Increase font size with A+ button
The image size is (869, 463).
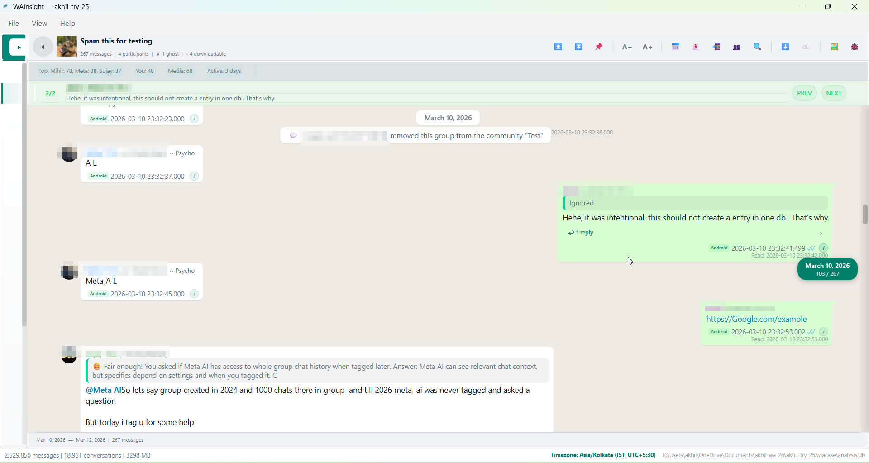coord(648,47)
